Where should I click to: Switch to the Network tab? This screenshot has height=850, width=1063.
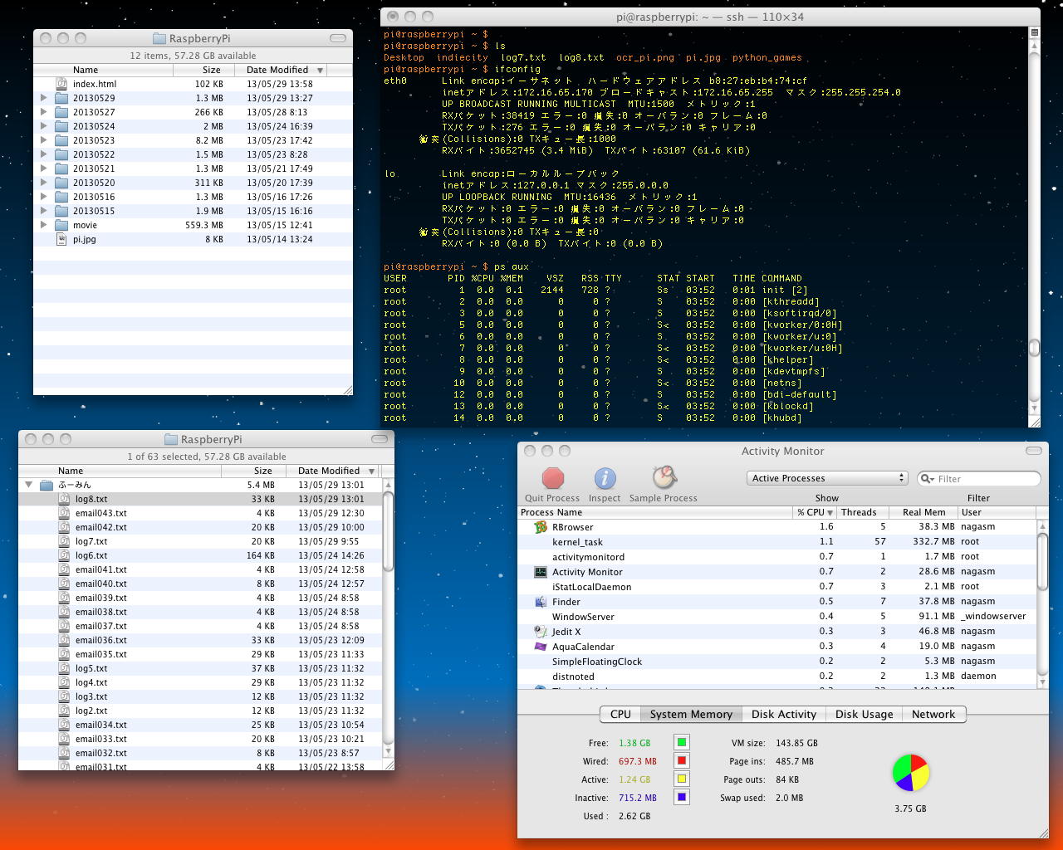[933, 714]
